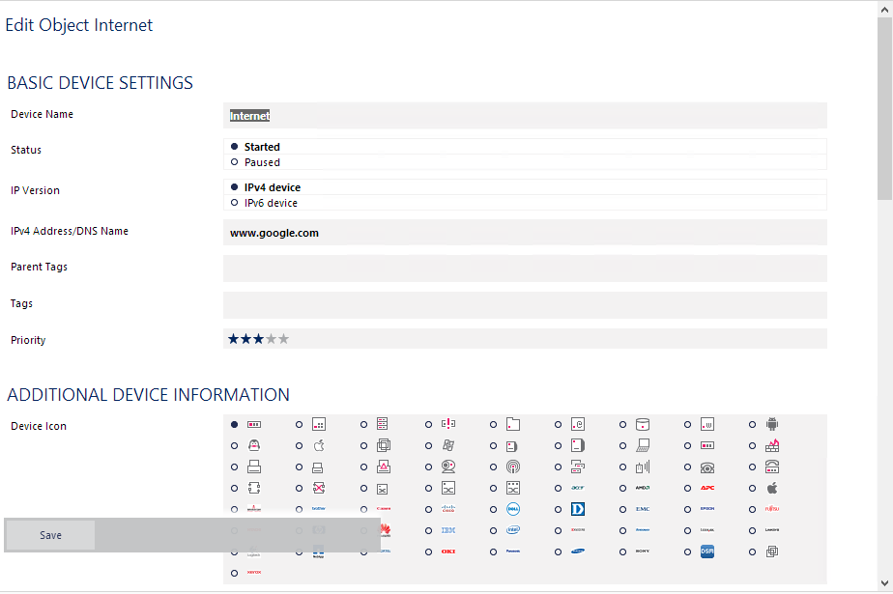Click 'BASIC DEVICE SETTINGS' heading
This screenshot has width=893, height=594.
tap(101, 83)
